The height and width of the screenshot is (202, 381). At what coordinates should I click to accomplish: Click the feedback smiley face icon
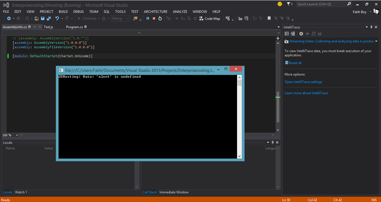tap(280, 4)
